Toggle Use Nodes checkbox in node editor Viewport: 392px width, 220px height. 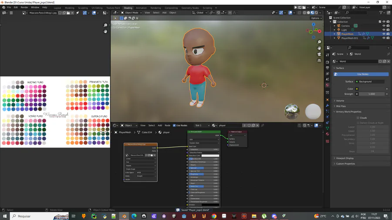click(174, 126)
